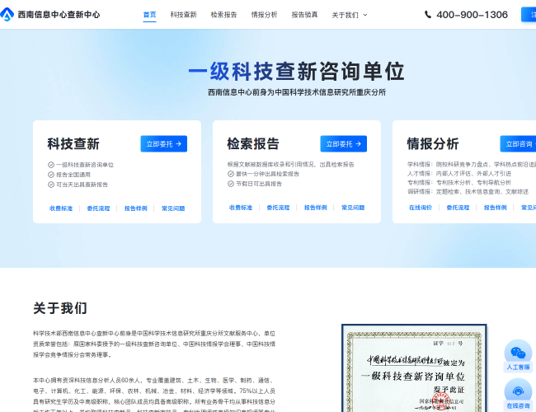Open the 报告验真 nav menu item
Viewport: 536px width, 412px height.
coord(304,15)
